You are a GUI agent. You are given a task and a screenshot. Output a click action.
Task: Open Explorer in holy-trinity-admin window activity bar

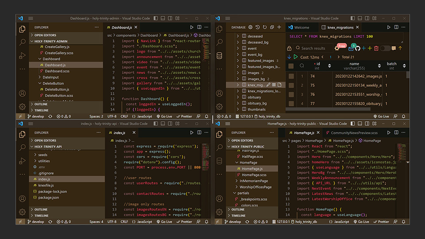[22, 29]
